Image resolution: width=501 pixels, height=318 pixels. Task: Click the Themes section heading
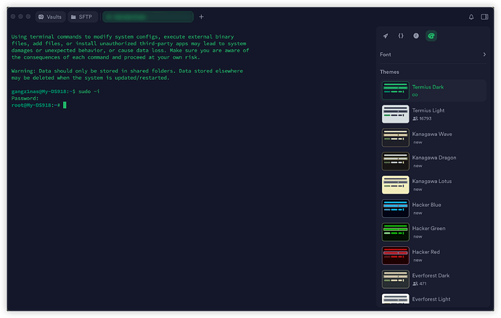click(389, 72)
